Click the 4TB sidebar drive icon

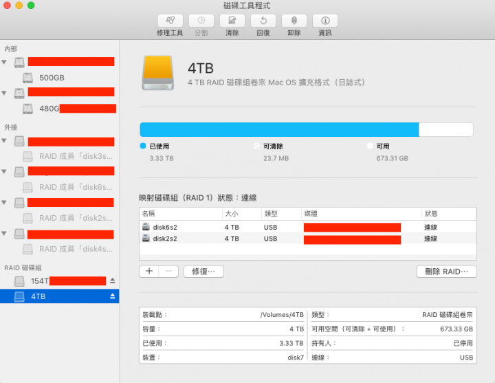tap(19, 296)
